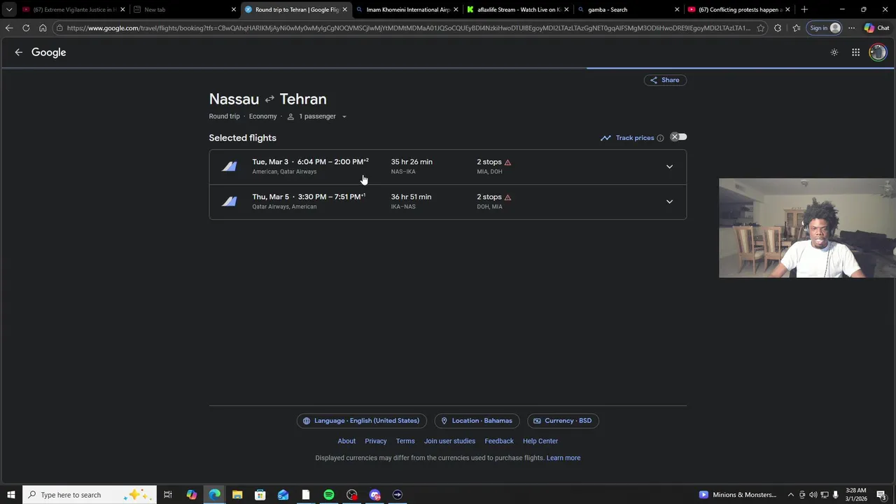Open File Explorer in taskbar
This screenshot has height=504, width=896.
(x=237, y=495)
